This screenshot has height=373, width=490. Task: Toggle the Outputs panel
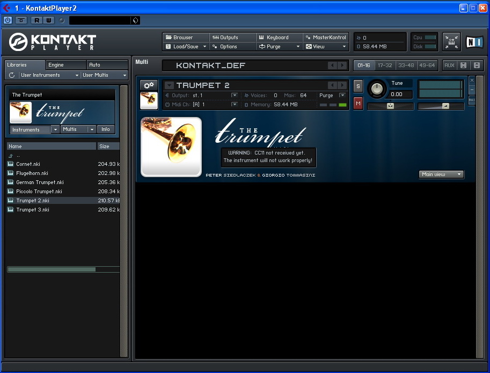click(233, 38)
